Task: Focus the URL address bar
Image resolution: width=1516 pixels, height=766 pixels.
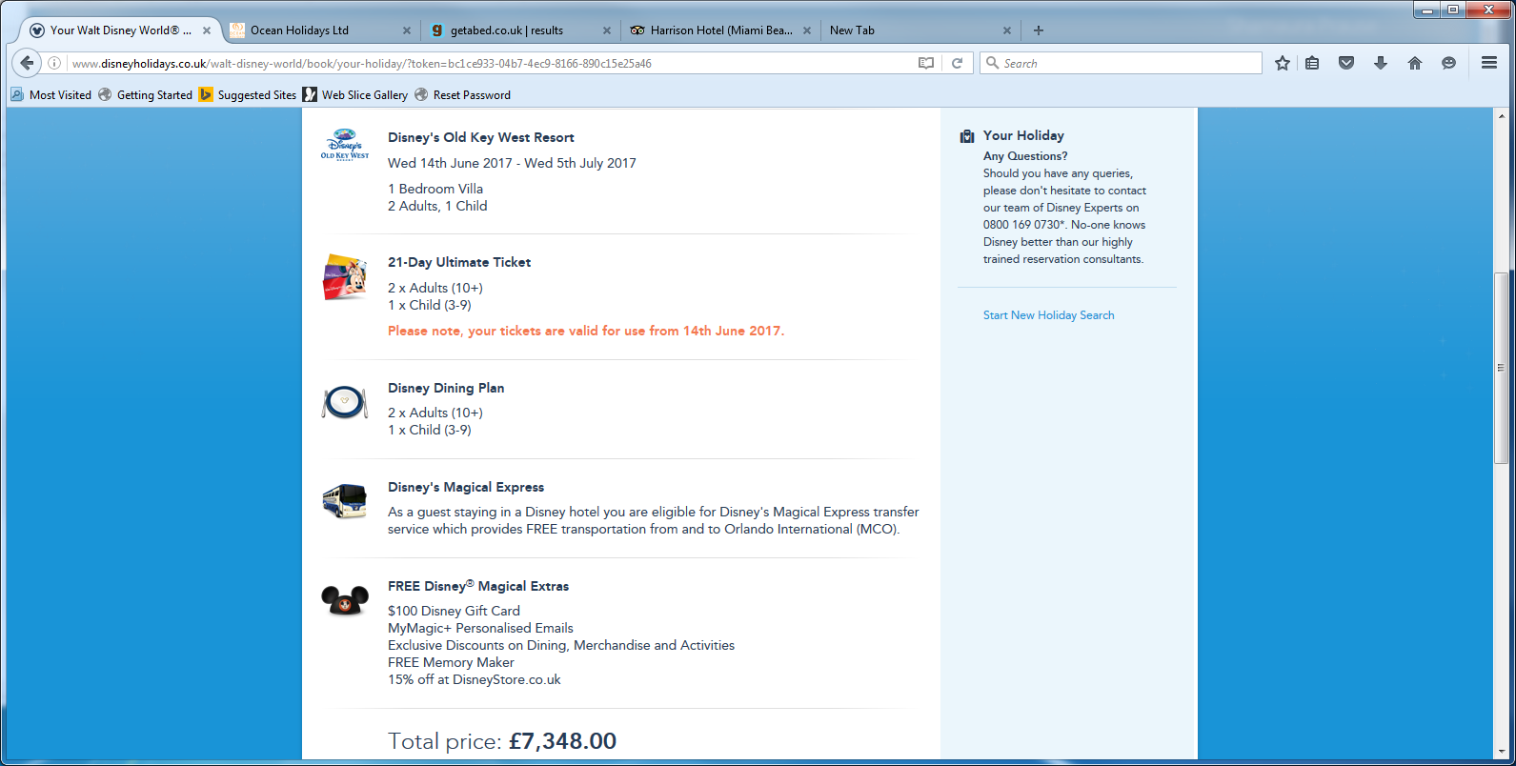Action: coord(491,64)
